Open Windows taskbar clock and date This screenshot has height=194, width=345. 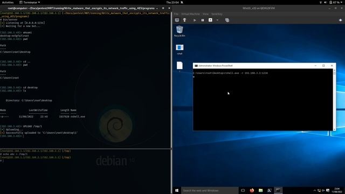[x=337, y=190]
